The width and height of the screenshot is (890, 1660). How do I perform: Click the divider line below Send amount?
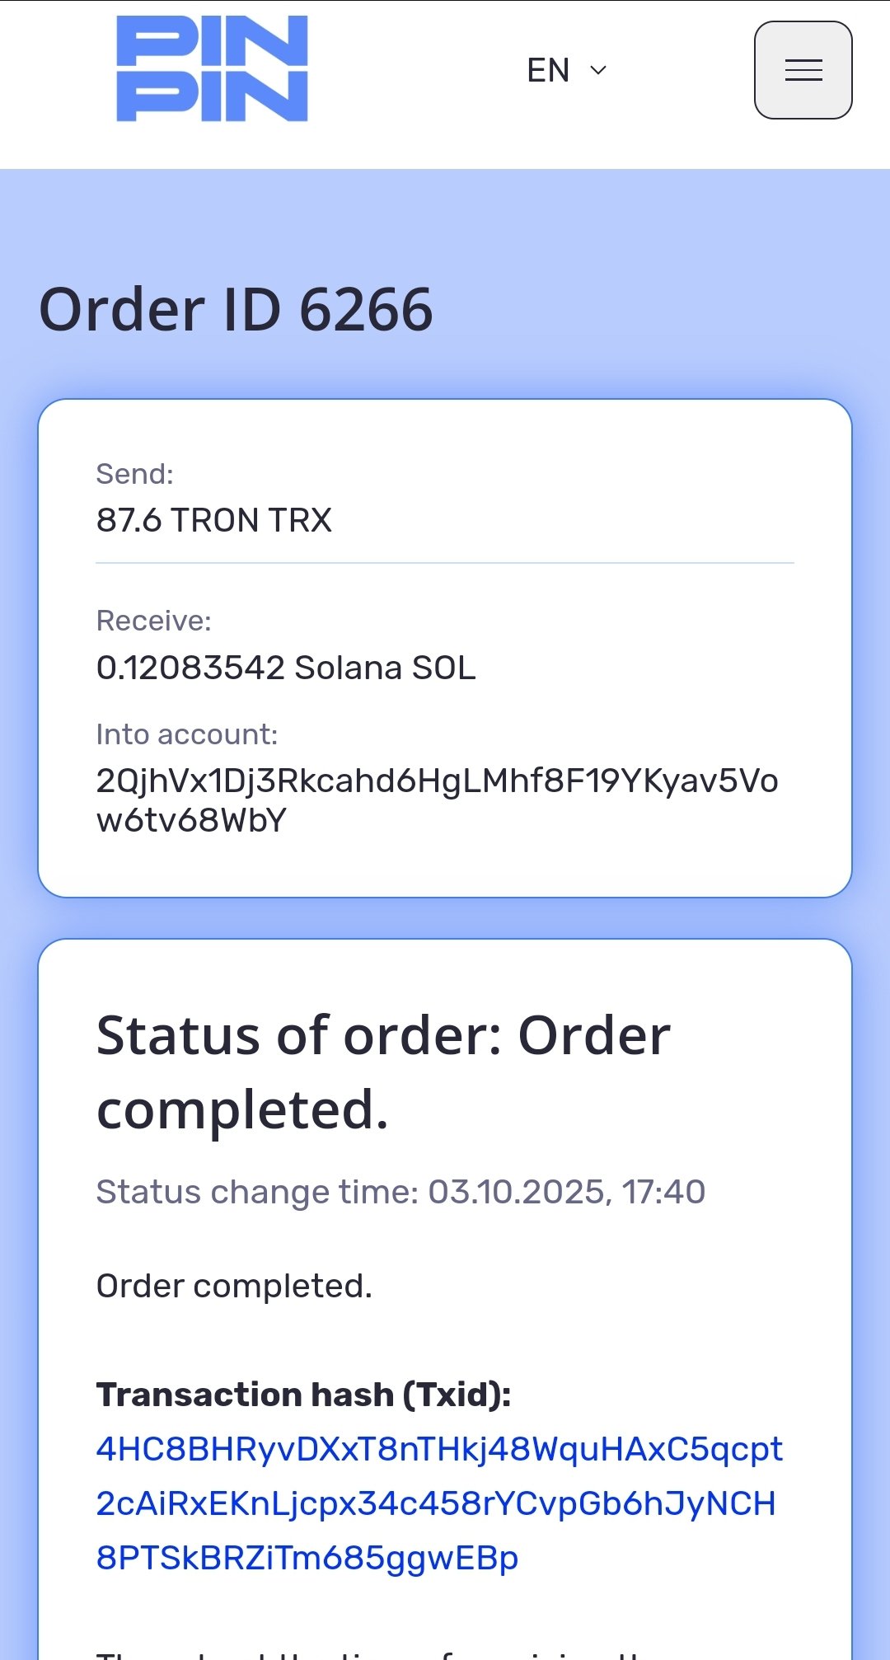click(445, 563)
